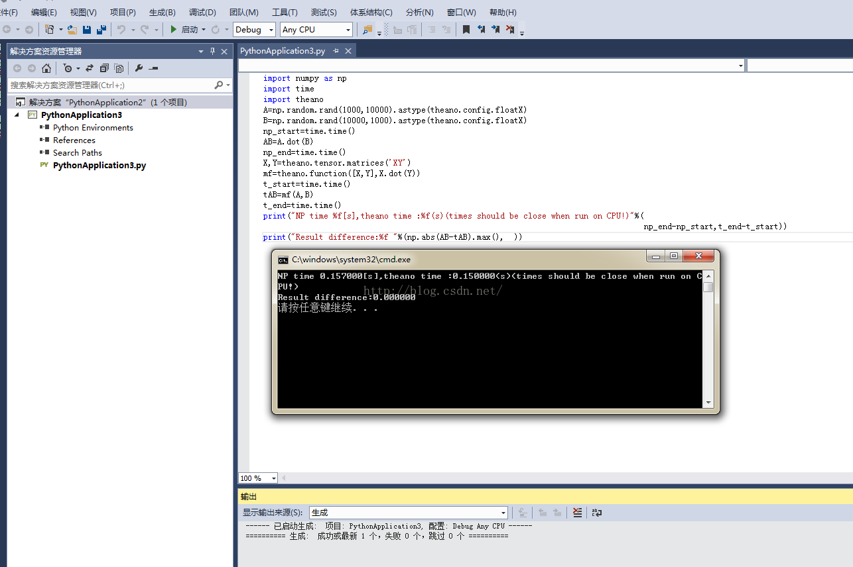Select References tree item

pyautogui.click(x=74, y=140)
